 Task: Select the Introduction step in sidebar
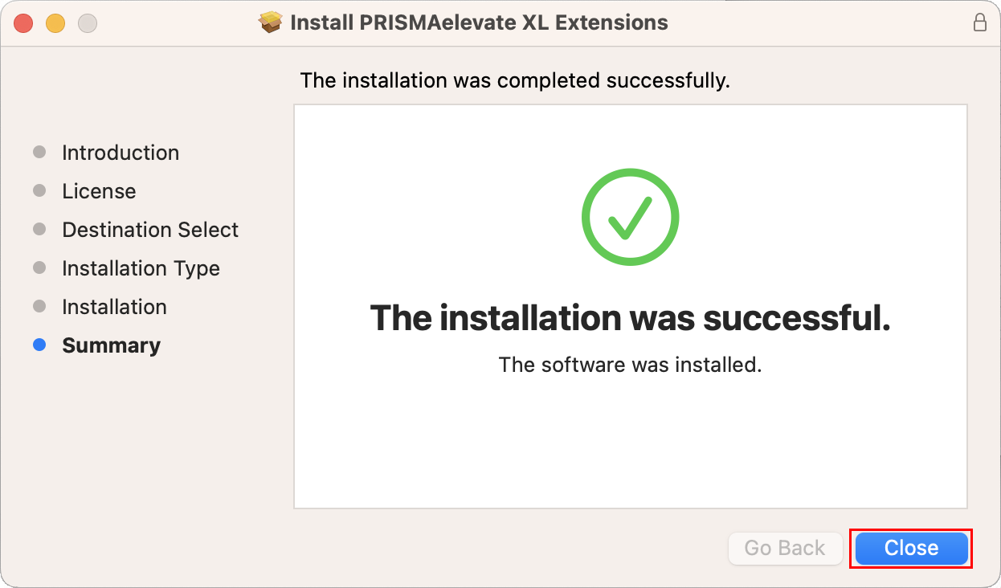[x=121, y=153]
